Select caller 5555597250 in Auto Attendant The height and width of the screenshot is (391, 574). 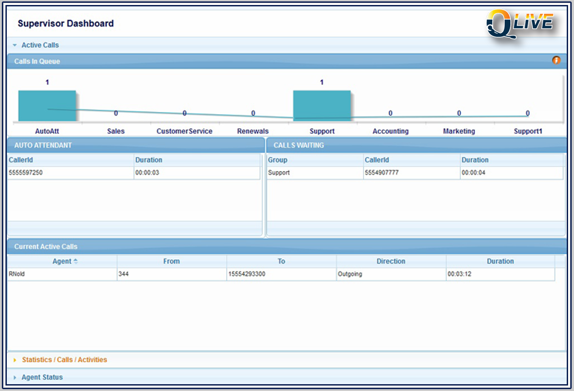pos(26,173)
